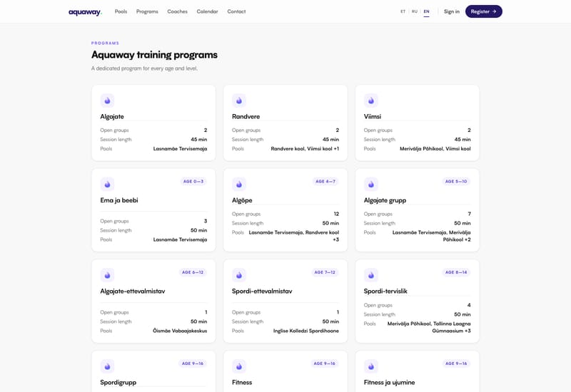Click the drop icon on Randvere card
This screenshot has height=392, width=571.
pos(239,100)
